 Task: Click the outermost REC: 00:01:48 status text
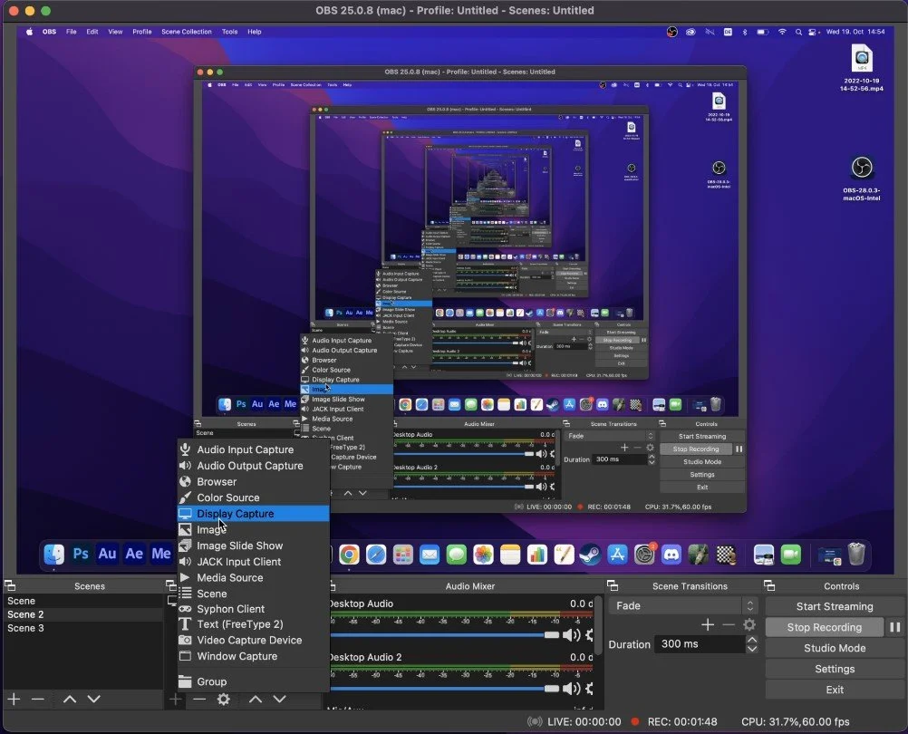(x=682, y=722)
